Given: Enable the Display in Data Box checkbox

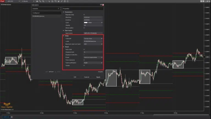Looking at the screenshot, I should tap(84, 55).
